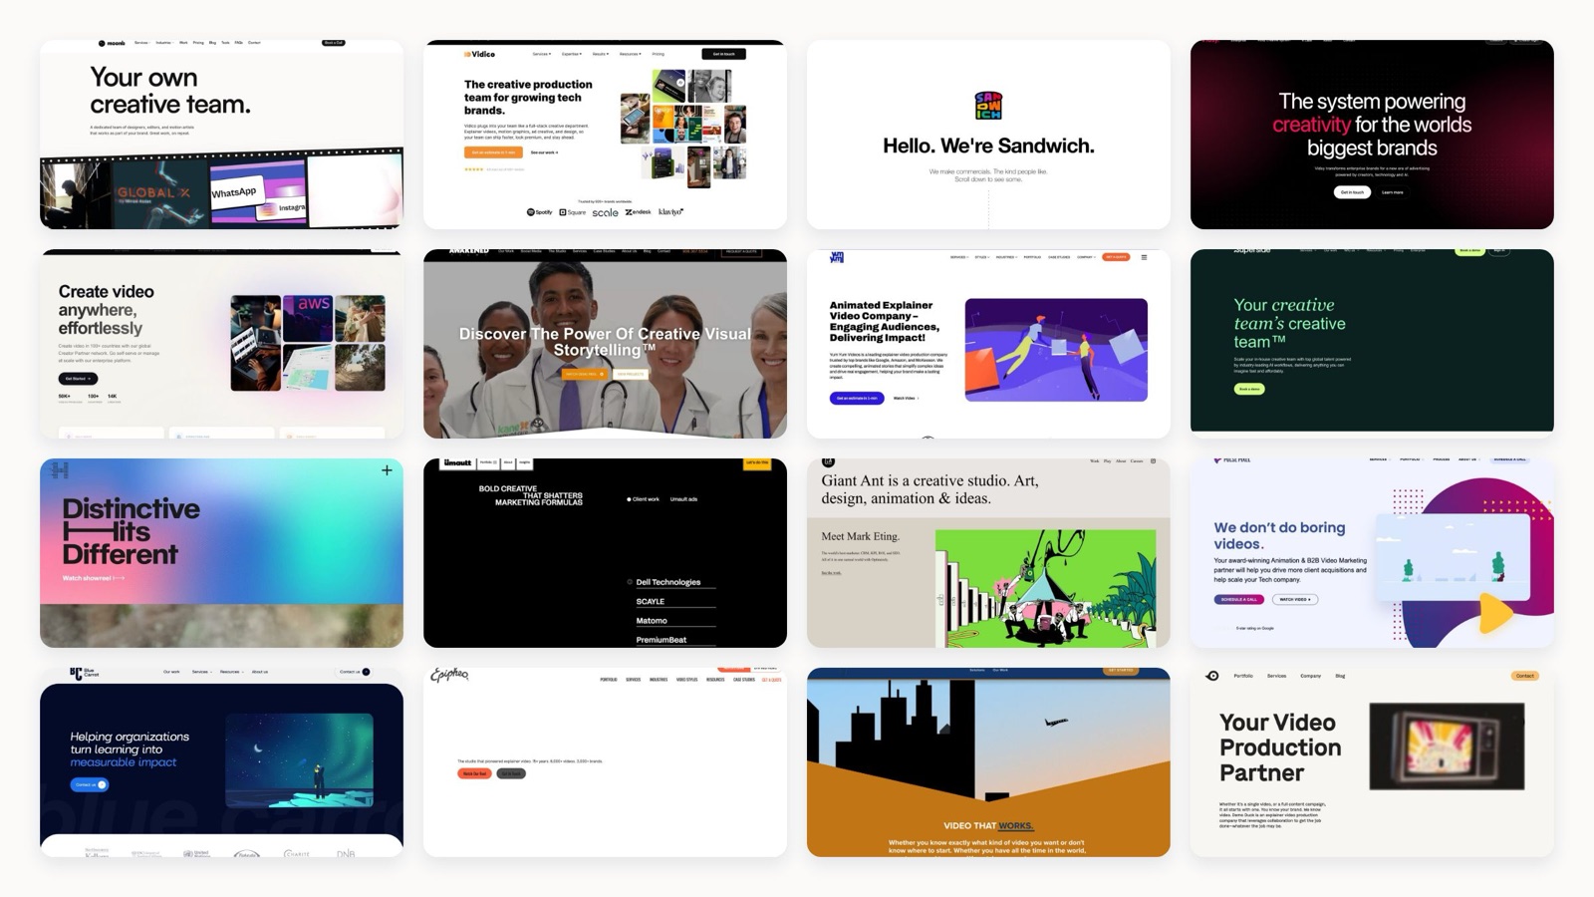
Task: Click the Blue Carrot logo
Action: point(84,673)
